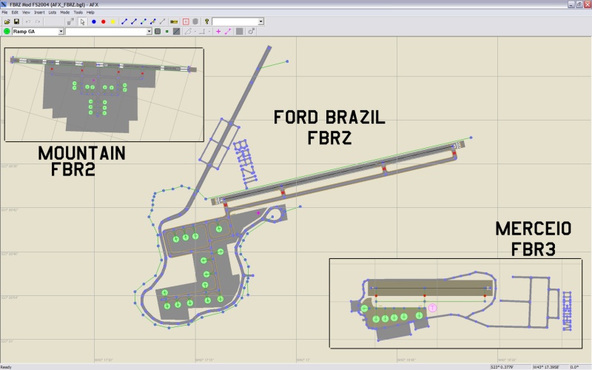Click the magenta line with plus icon
592x370 pixels.
228,31
